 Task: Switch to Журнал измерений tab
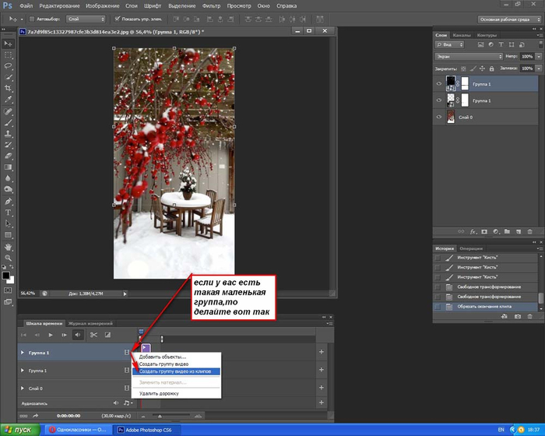point(90,323)
